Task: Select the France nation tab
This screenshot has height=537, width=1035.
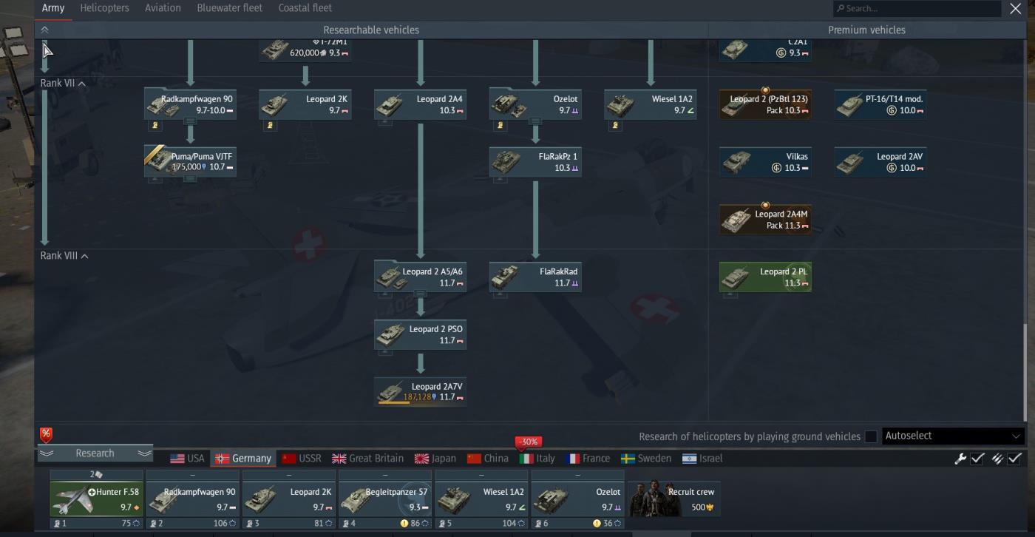Action: (x=588, y=459)
